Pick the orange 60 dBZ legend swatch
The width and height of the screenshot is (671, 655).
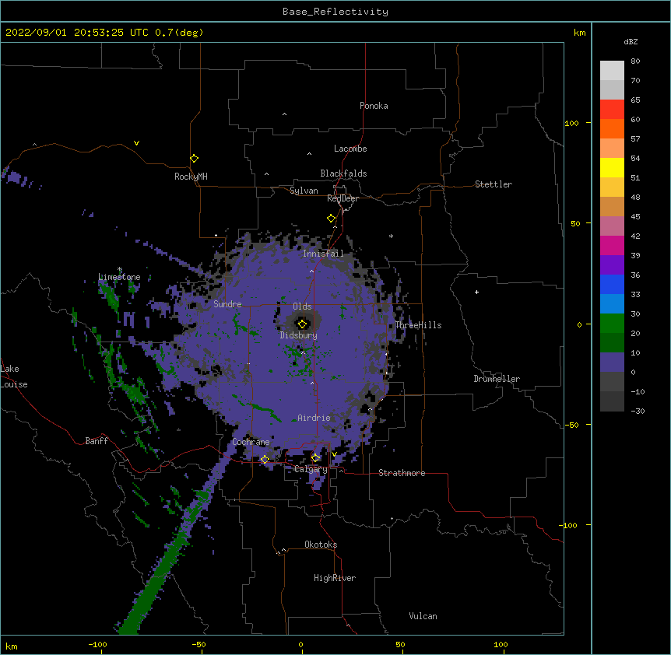612,128
